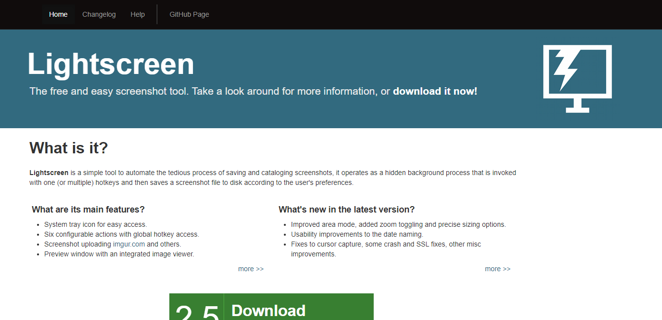
Task: Click the green Download button
Action: (272, 307)
